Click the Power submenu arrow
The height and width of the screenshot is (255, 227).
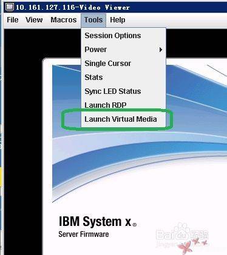(x=161, y=50)
